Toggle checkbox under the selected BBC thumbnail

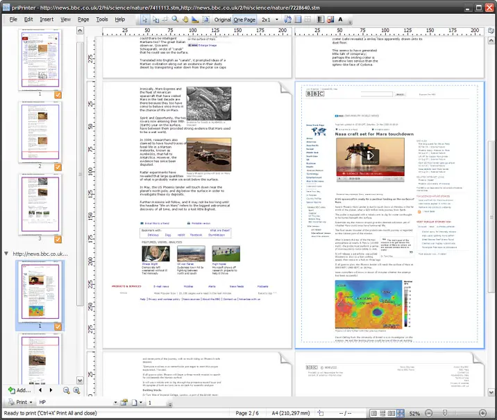click(58, 326)
